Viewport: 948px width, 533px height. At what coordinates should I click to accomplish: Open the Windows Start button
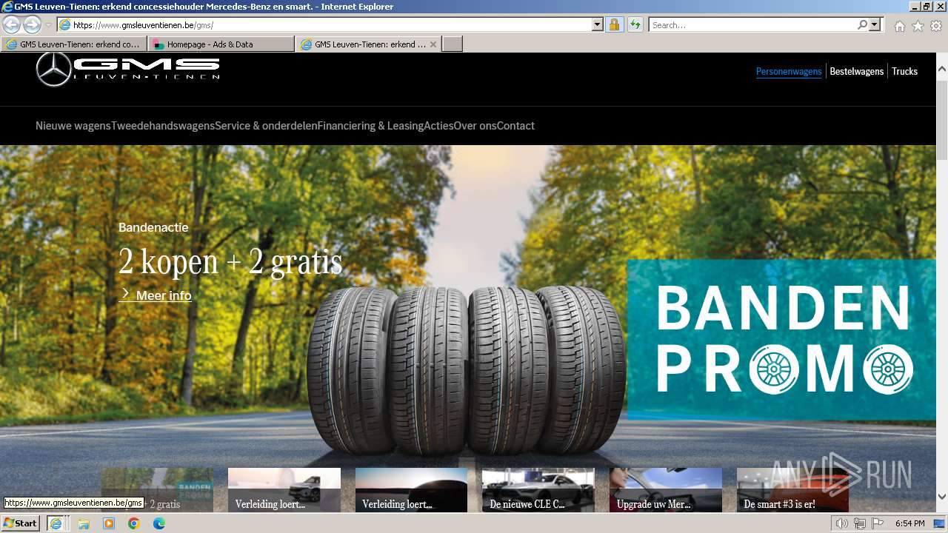pyautogui.click(x=21, y=523)
